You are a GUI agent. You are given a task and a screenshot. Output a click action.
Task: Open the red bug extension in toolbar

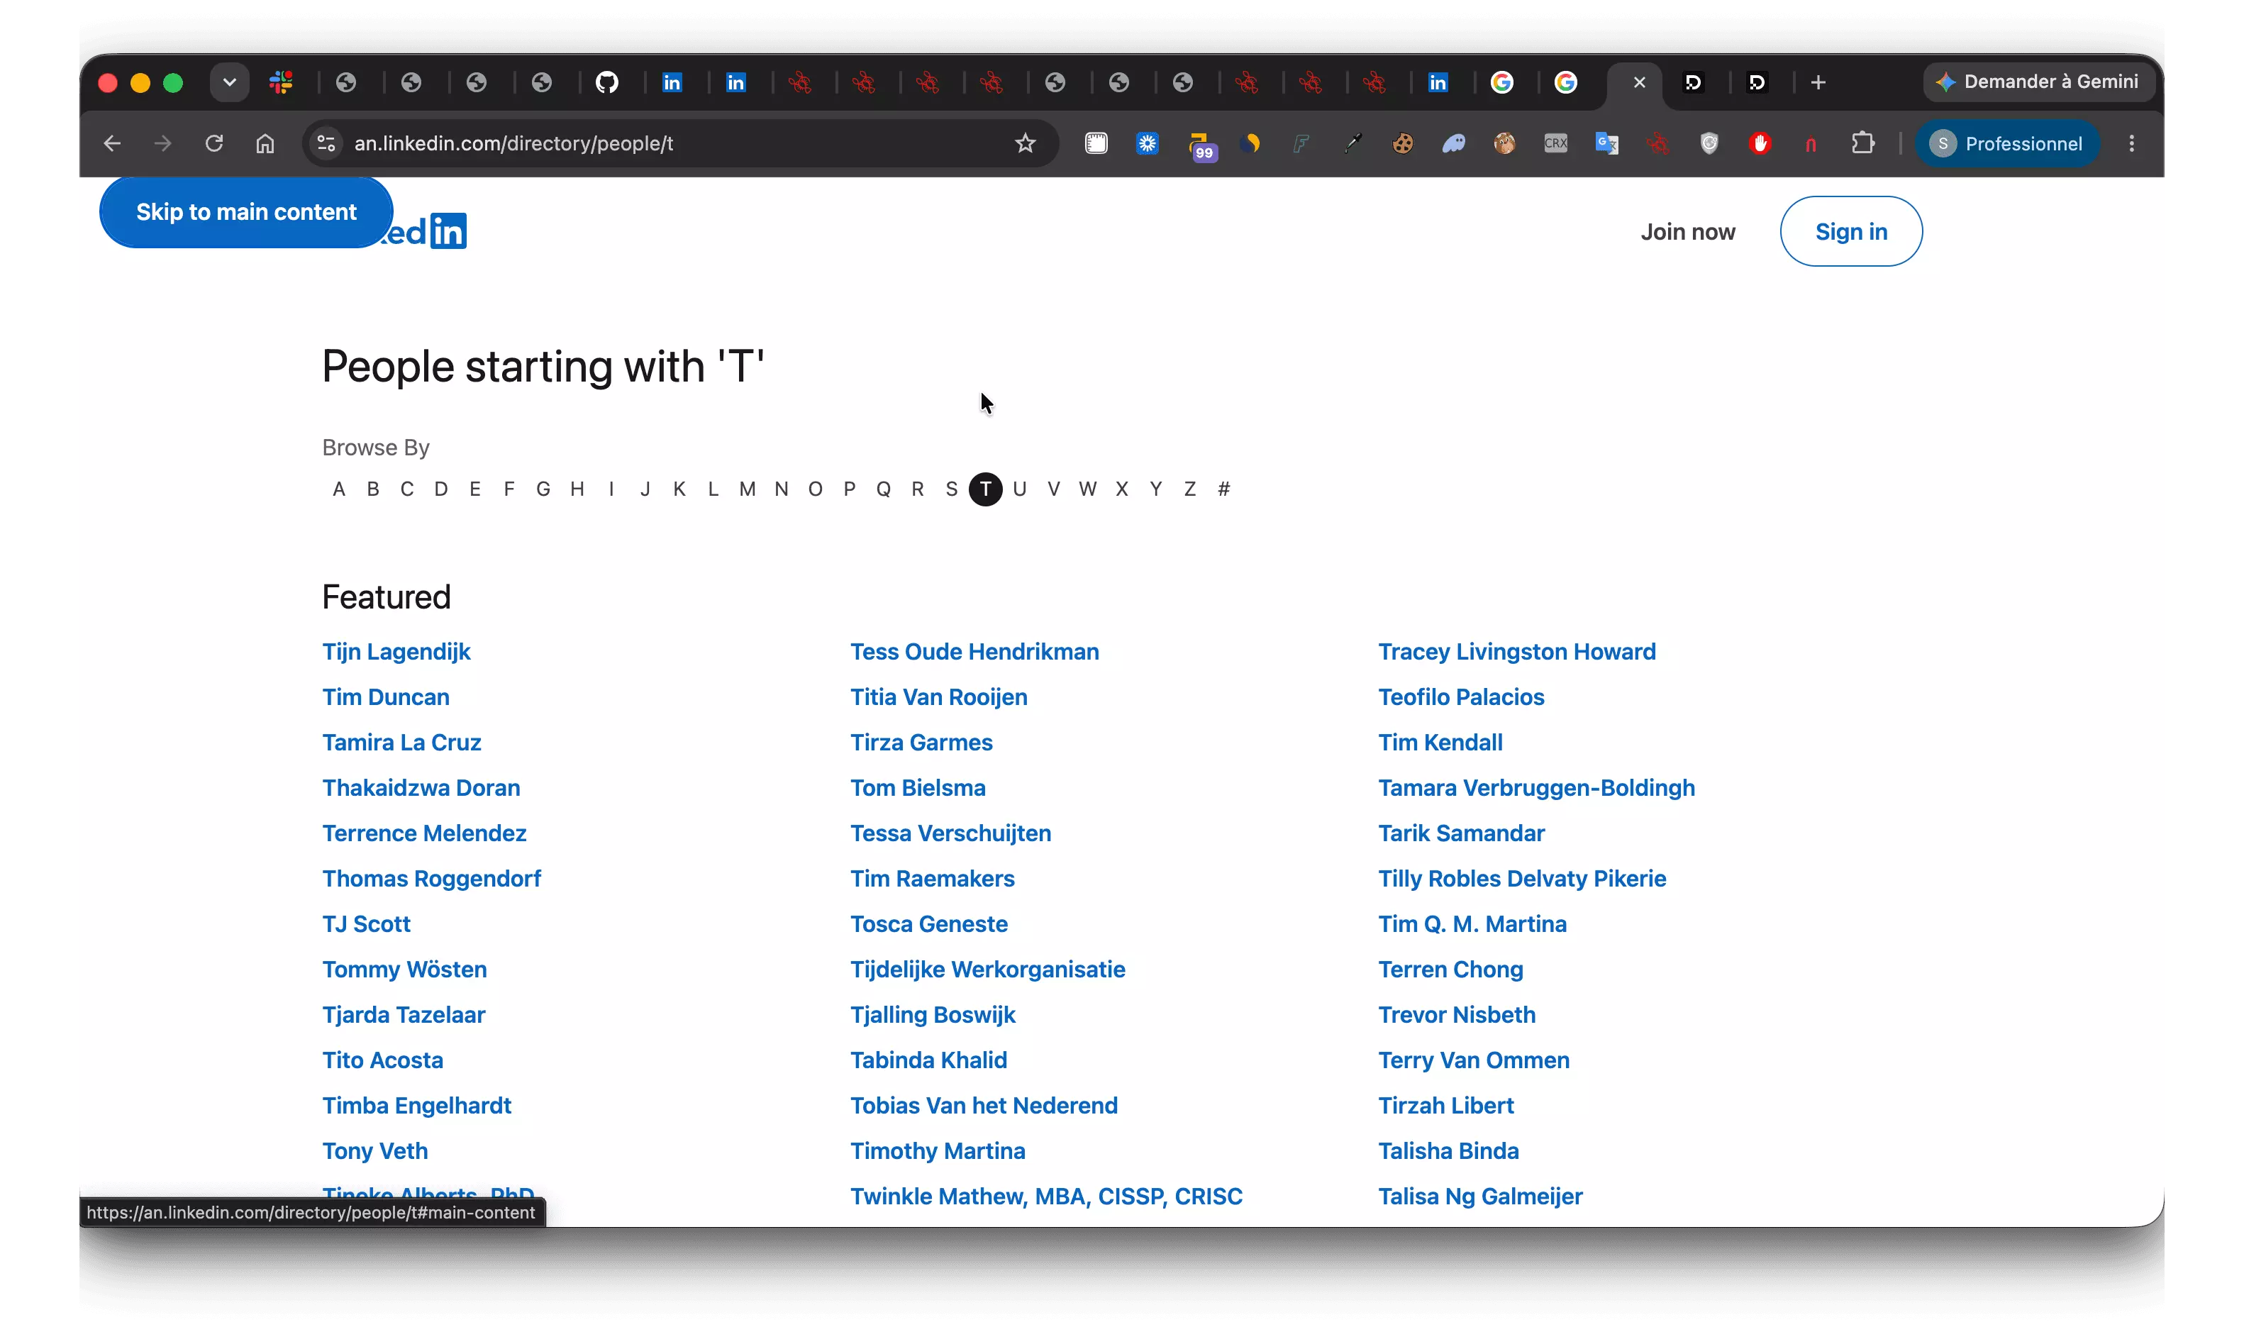point(1658,143)
